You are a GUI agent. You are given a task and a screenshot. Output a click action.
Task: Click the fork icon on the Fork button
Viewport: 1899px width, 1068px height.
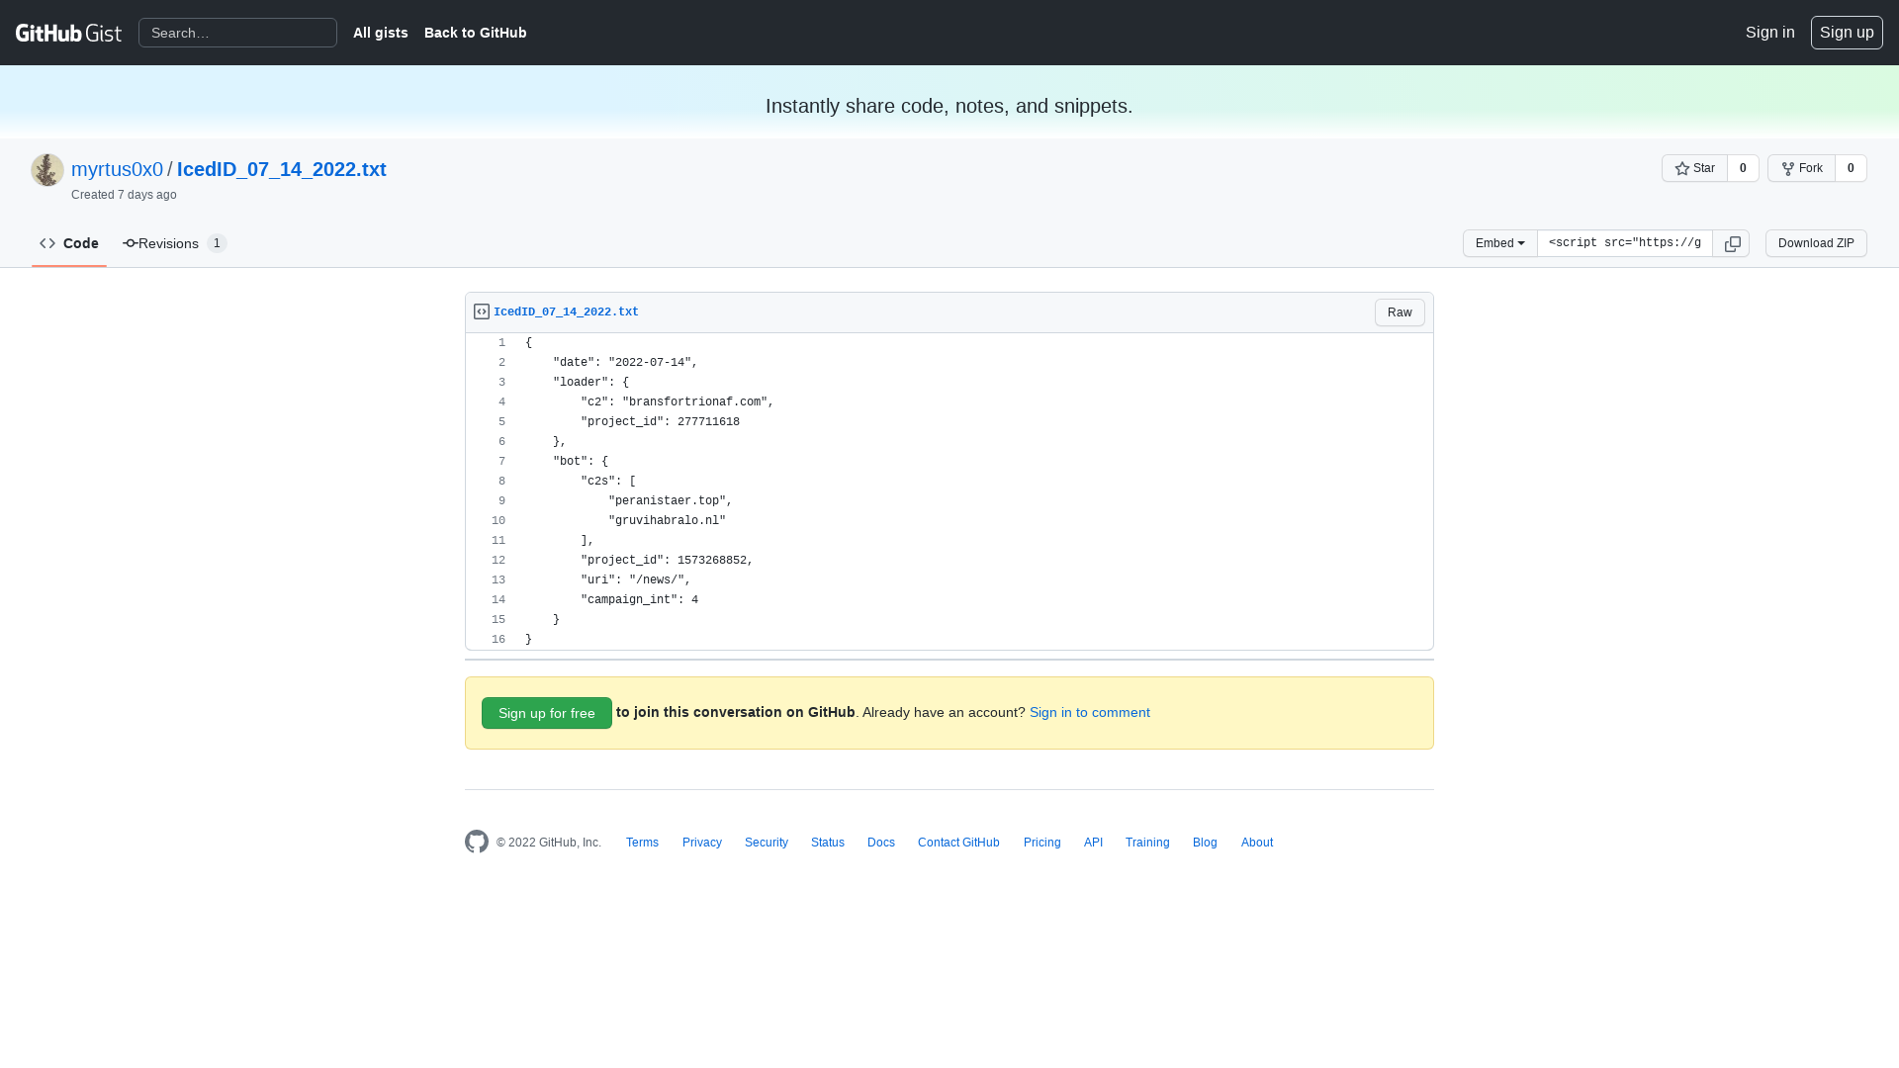point(1790,168)
